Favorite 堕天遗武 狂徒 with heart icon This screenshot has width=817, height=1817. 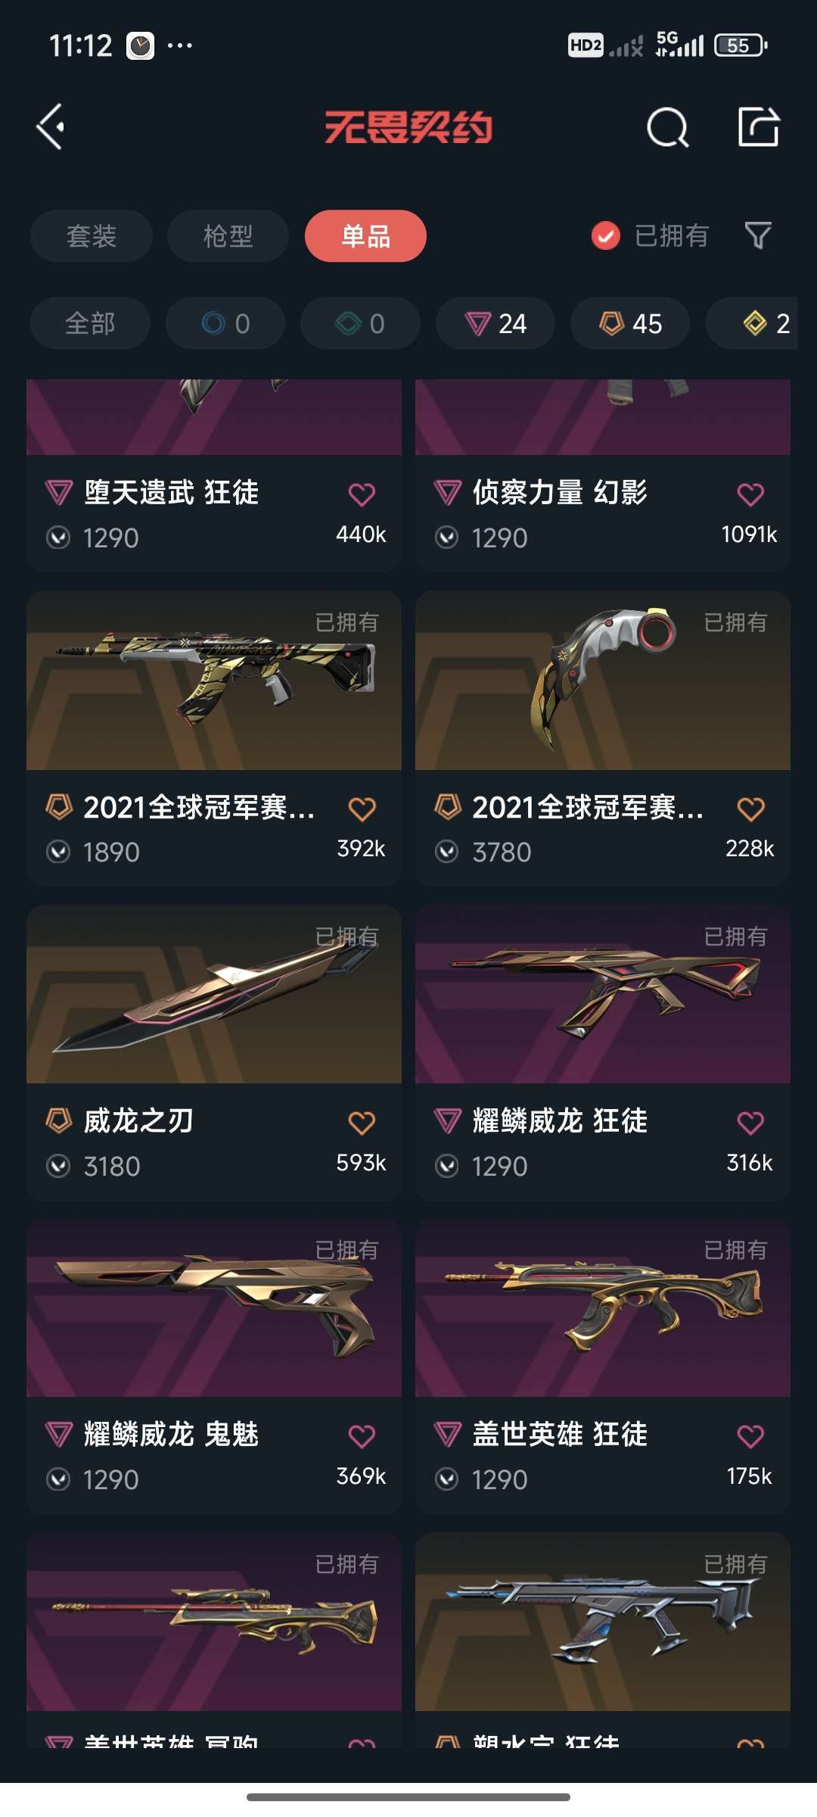click(x=362, y=494)
